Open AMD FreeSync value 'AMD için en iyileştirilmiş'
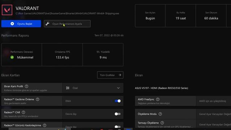 click(213, 101)
